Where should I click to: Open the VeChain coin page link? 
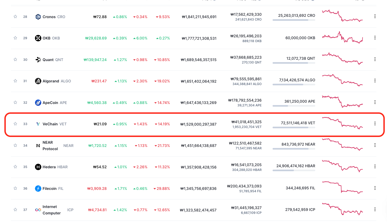coord(51,124)
